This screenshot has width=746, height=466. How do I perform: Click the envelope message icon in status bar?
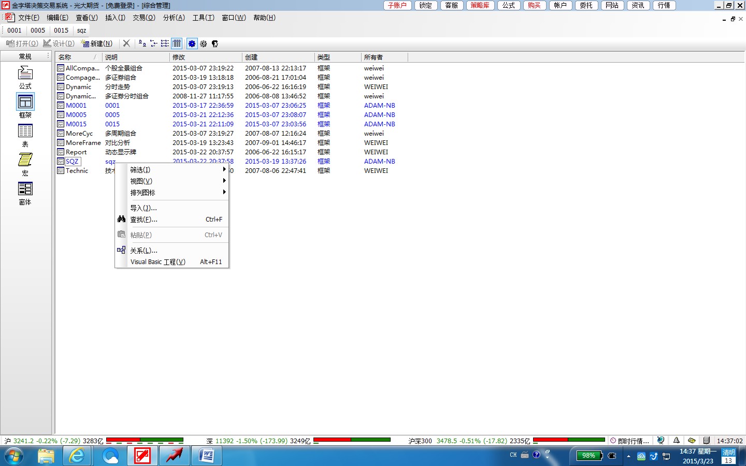(692, 441)
